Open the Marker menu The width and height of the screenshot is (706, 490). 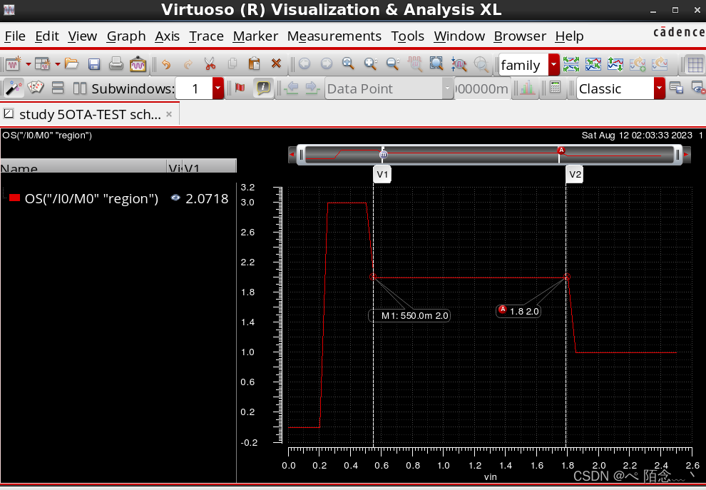click(255, 36)
